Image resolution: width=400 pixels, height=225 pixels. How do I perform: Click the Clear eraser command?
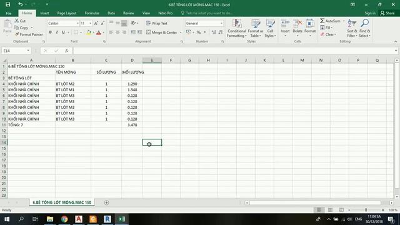[x=327, y=34]
